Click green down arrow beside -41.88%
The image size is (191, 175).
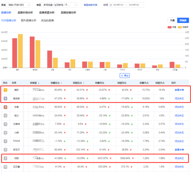click(x=65, y=158)
